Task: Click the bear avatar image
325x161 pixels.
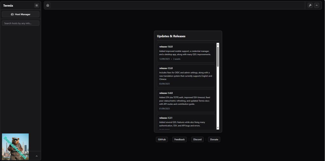Action: tap(15, 146)
